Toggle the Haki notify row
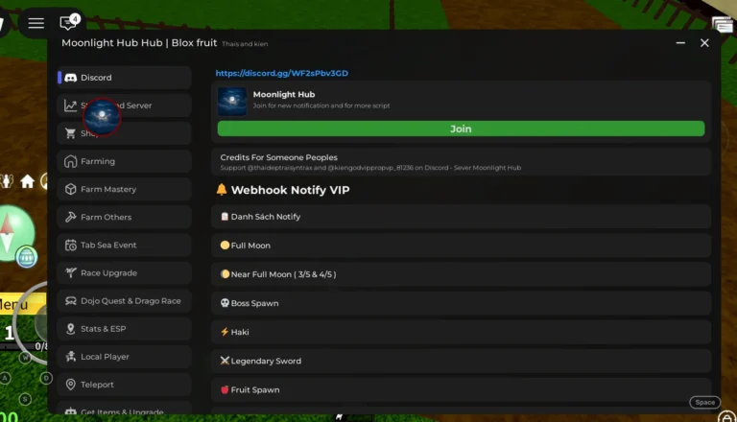 tap(461, 332)
